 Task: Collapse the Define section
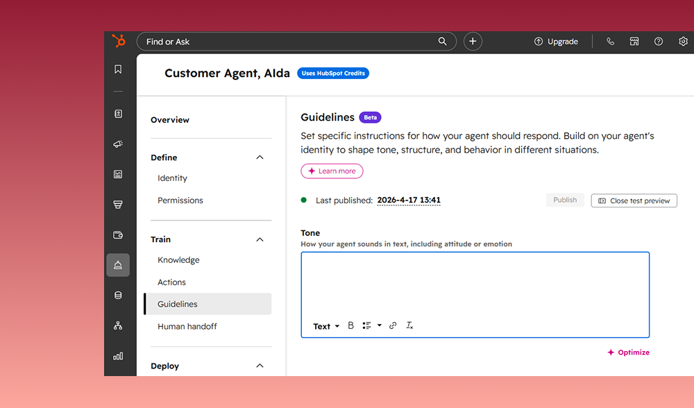coord(260,158)
